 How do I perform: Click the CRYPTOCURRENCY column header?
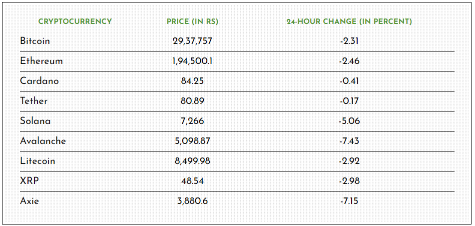pos(75,21)
